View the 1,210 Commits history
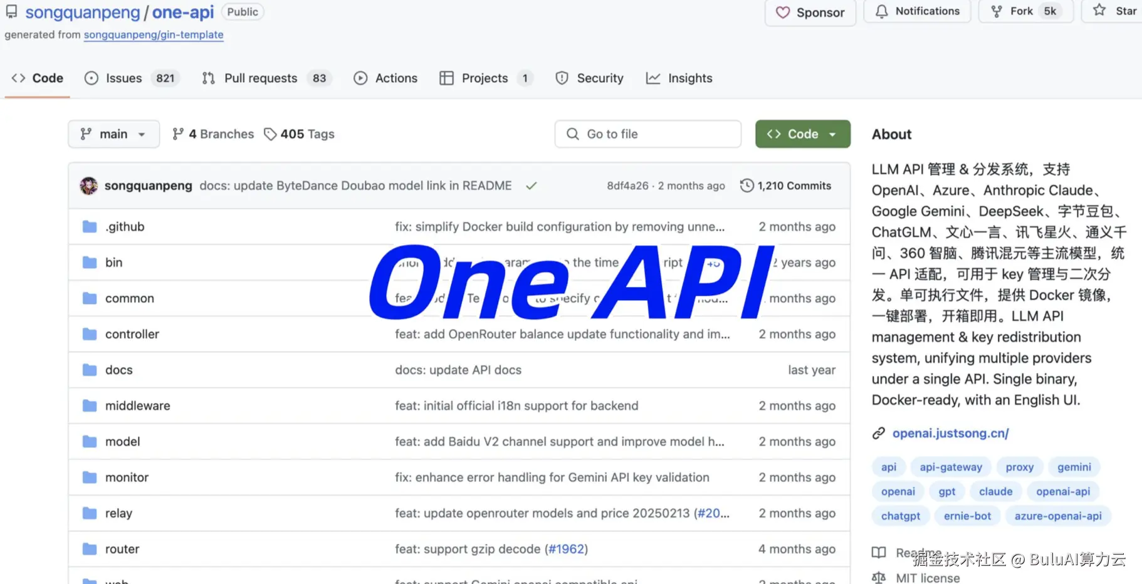 (786, 185)
